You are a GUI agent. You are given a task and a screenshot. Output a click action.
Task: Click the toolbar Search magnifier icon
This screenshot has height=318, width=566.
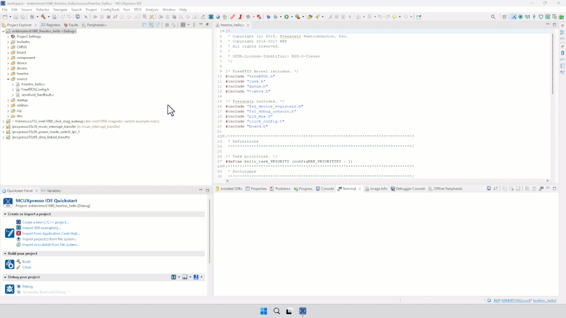(493, 17)
